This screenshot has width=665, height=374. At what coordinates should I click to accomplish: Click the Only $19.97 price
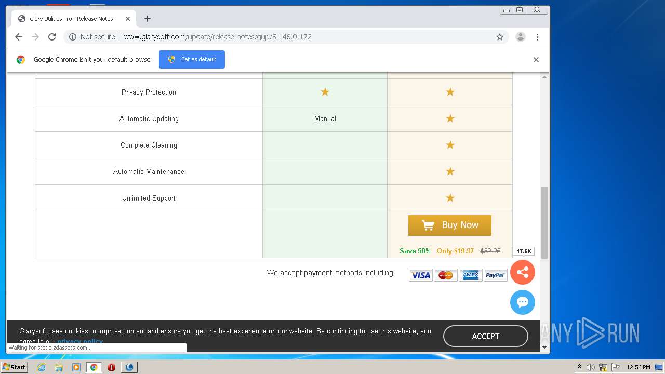456,251
